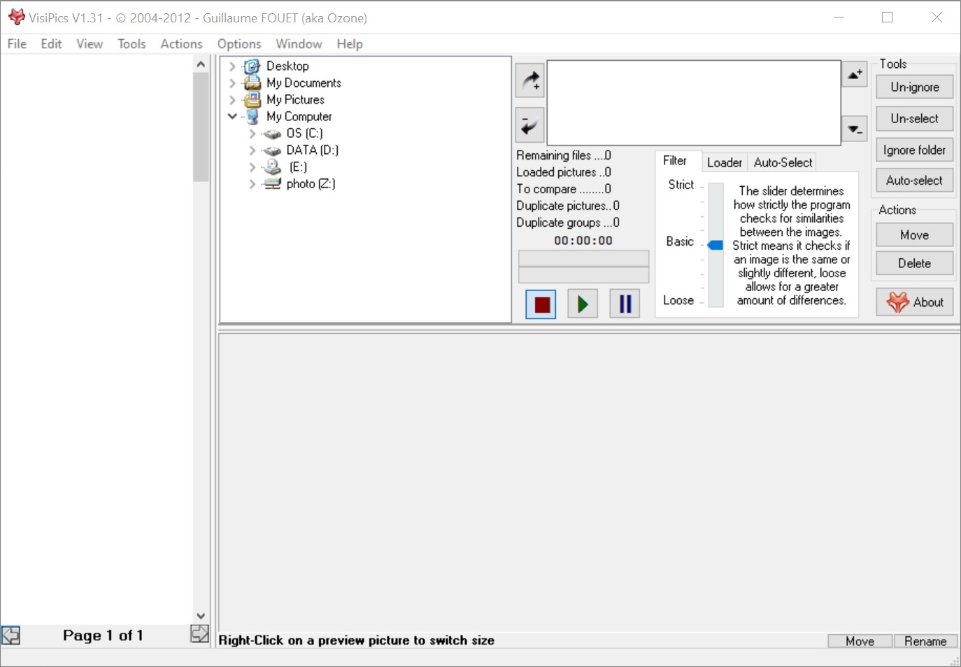Image resolution: width=961 pixels, height=667 pixels.
Task: Click the Page 1 of 1 label
Action: (103, 636)
